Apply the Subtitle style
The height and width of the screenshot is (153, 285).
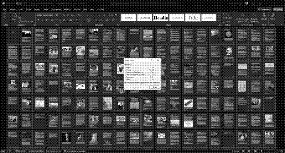209,18
